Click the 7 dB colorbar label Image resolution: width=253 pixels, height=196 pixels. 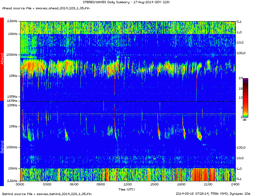241,108
